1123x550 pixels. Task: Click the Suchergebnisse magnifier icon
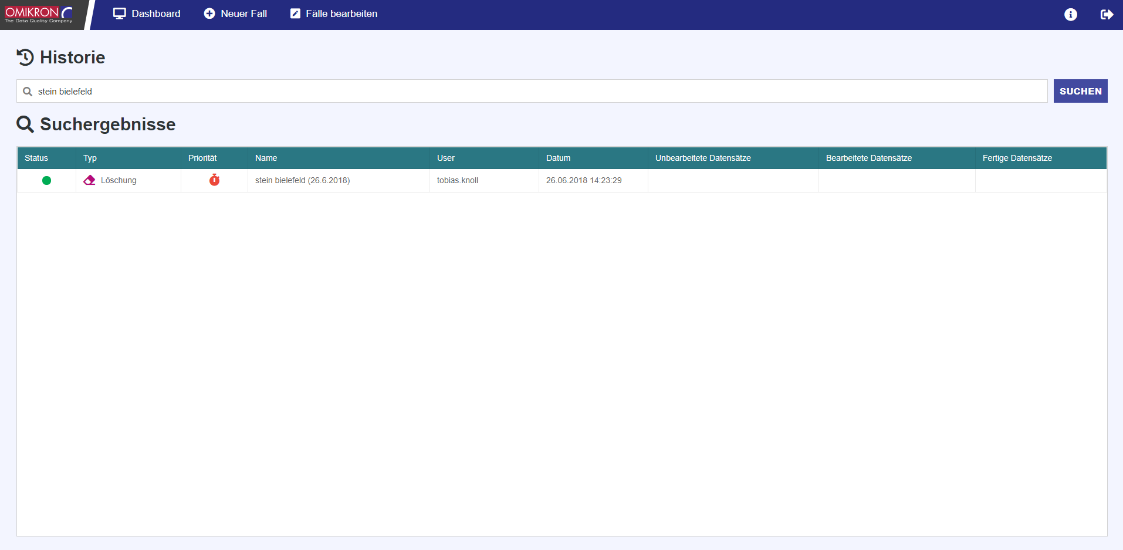(25, 124)
